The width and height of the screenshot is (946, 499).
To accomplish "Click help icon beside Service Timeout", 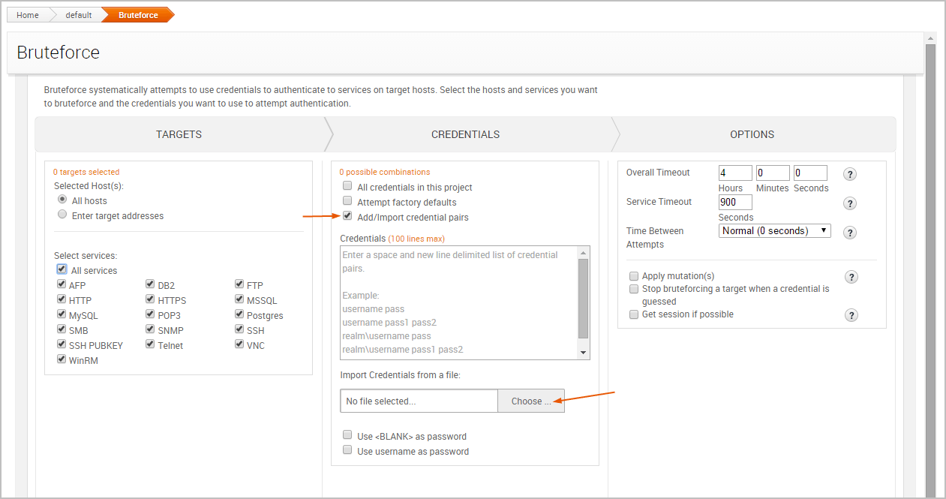I will click(x=850, y=203).
